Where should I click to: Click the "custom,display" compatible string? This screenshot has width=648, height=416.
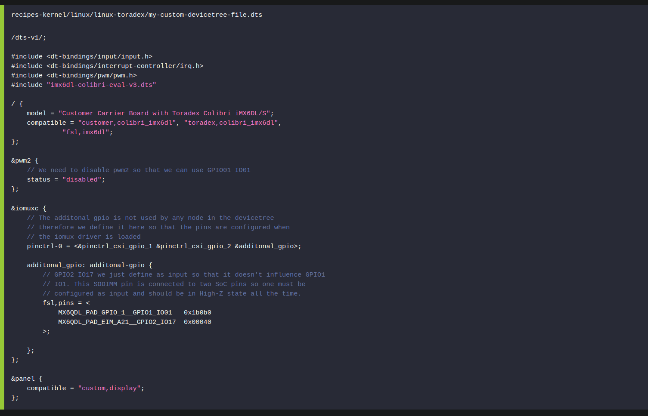click(109, 388)
